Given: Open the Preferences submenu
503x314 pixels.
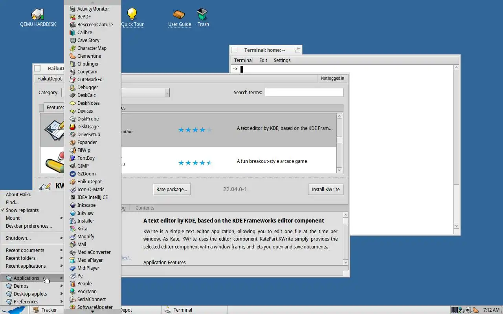Looking at the screenshot, I should pos(32,301).
